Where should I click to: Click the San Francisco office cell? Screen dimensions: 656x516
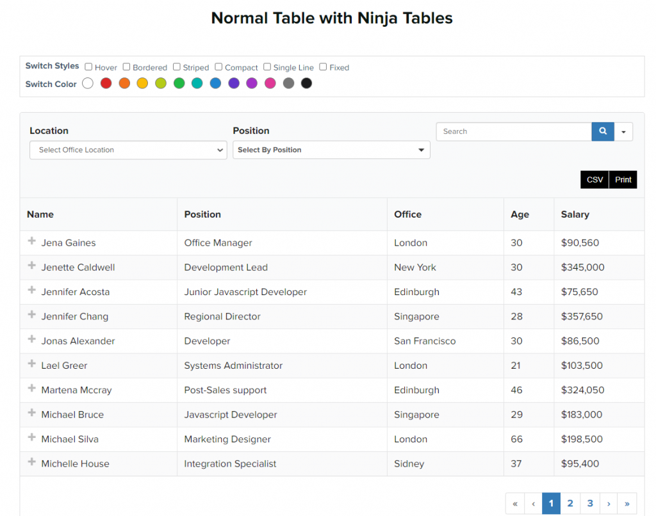[445, 341]
